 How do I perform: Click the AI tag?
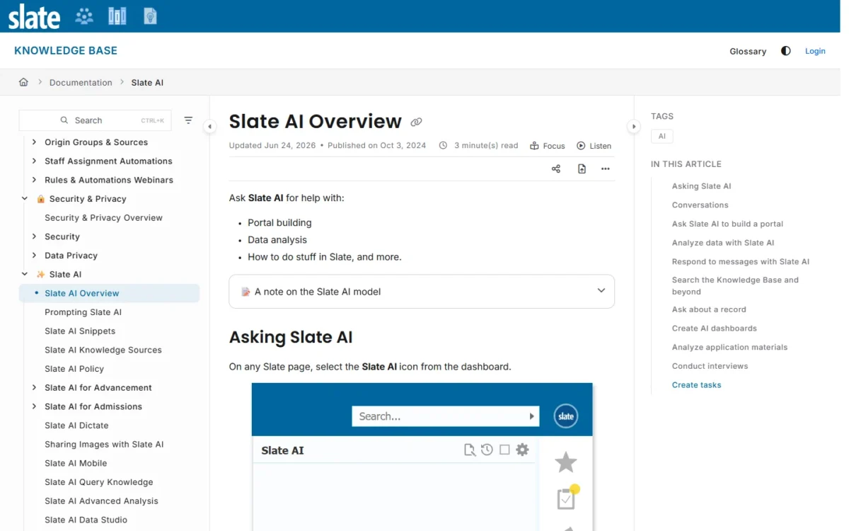point(662,136)
